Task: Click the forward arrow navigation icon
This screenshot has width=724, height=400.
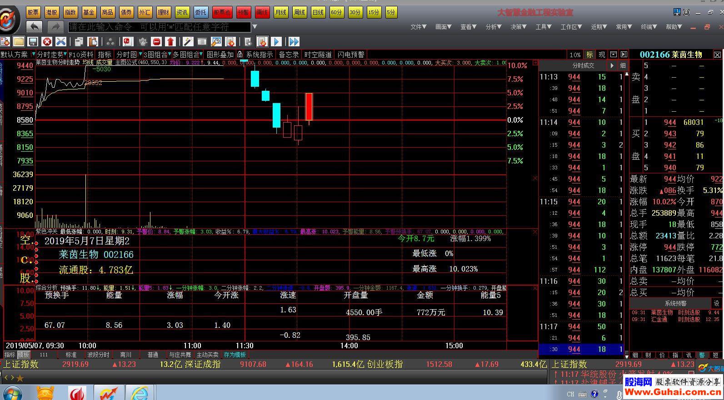Action: (55, 27)
